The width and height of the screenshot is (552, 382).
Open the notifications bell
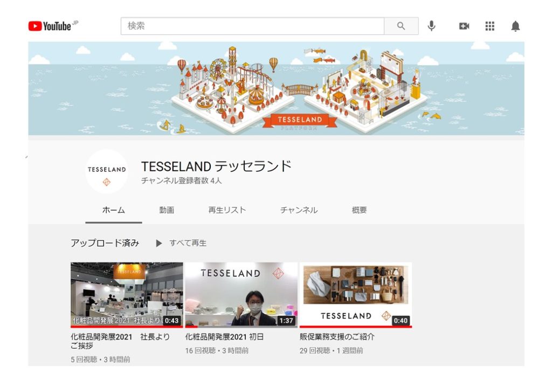coord(515,26)
